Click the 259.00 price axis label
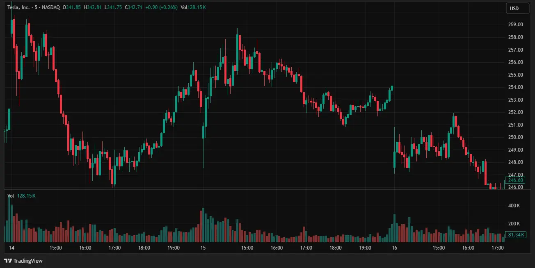The height and width of the screenshot is (268, 535). pos(515,25)
